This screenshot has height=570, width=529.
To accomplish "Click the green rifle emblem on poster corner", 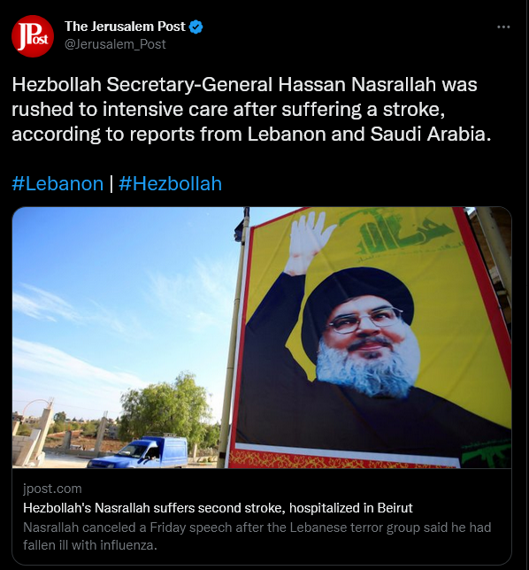I will point(486,453).
